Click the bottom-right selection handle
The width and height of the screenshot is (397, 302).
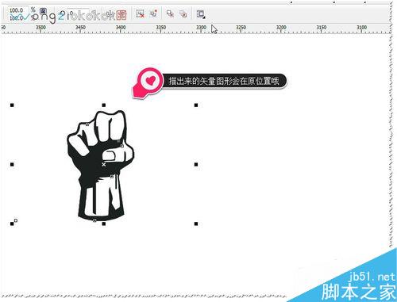pyautogui.click(x=196, y=224)
